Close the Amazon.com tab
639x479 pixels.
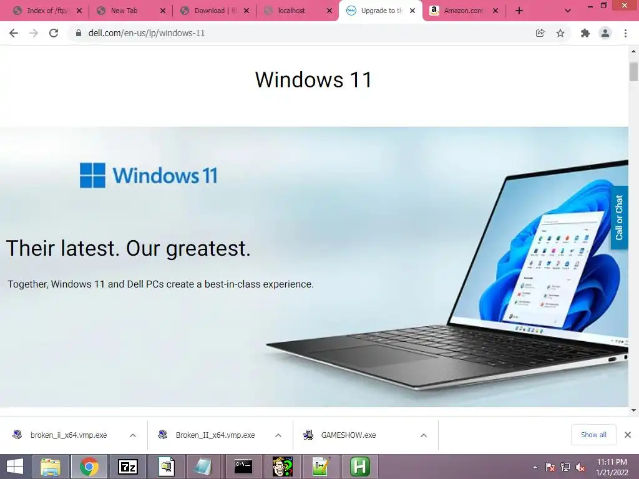(495, 11)
